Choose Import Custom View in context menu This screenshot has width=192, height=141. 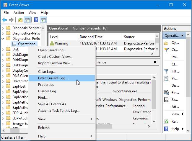[x=62, y=63]
